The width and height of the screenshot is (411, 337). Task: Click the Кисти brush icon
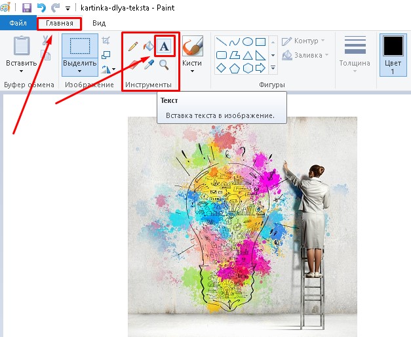click(193, 46)
